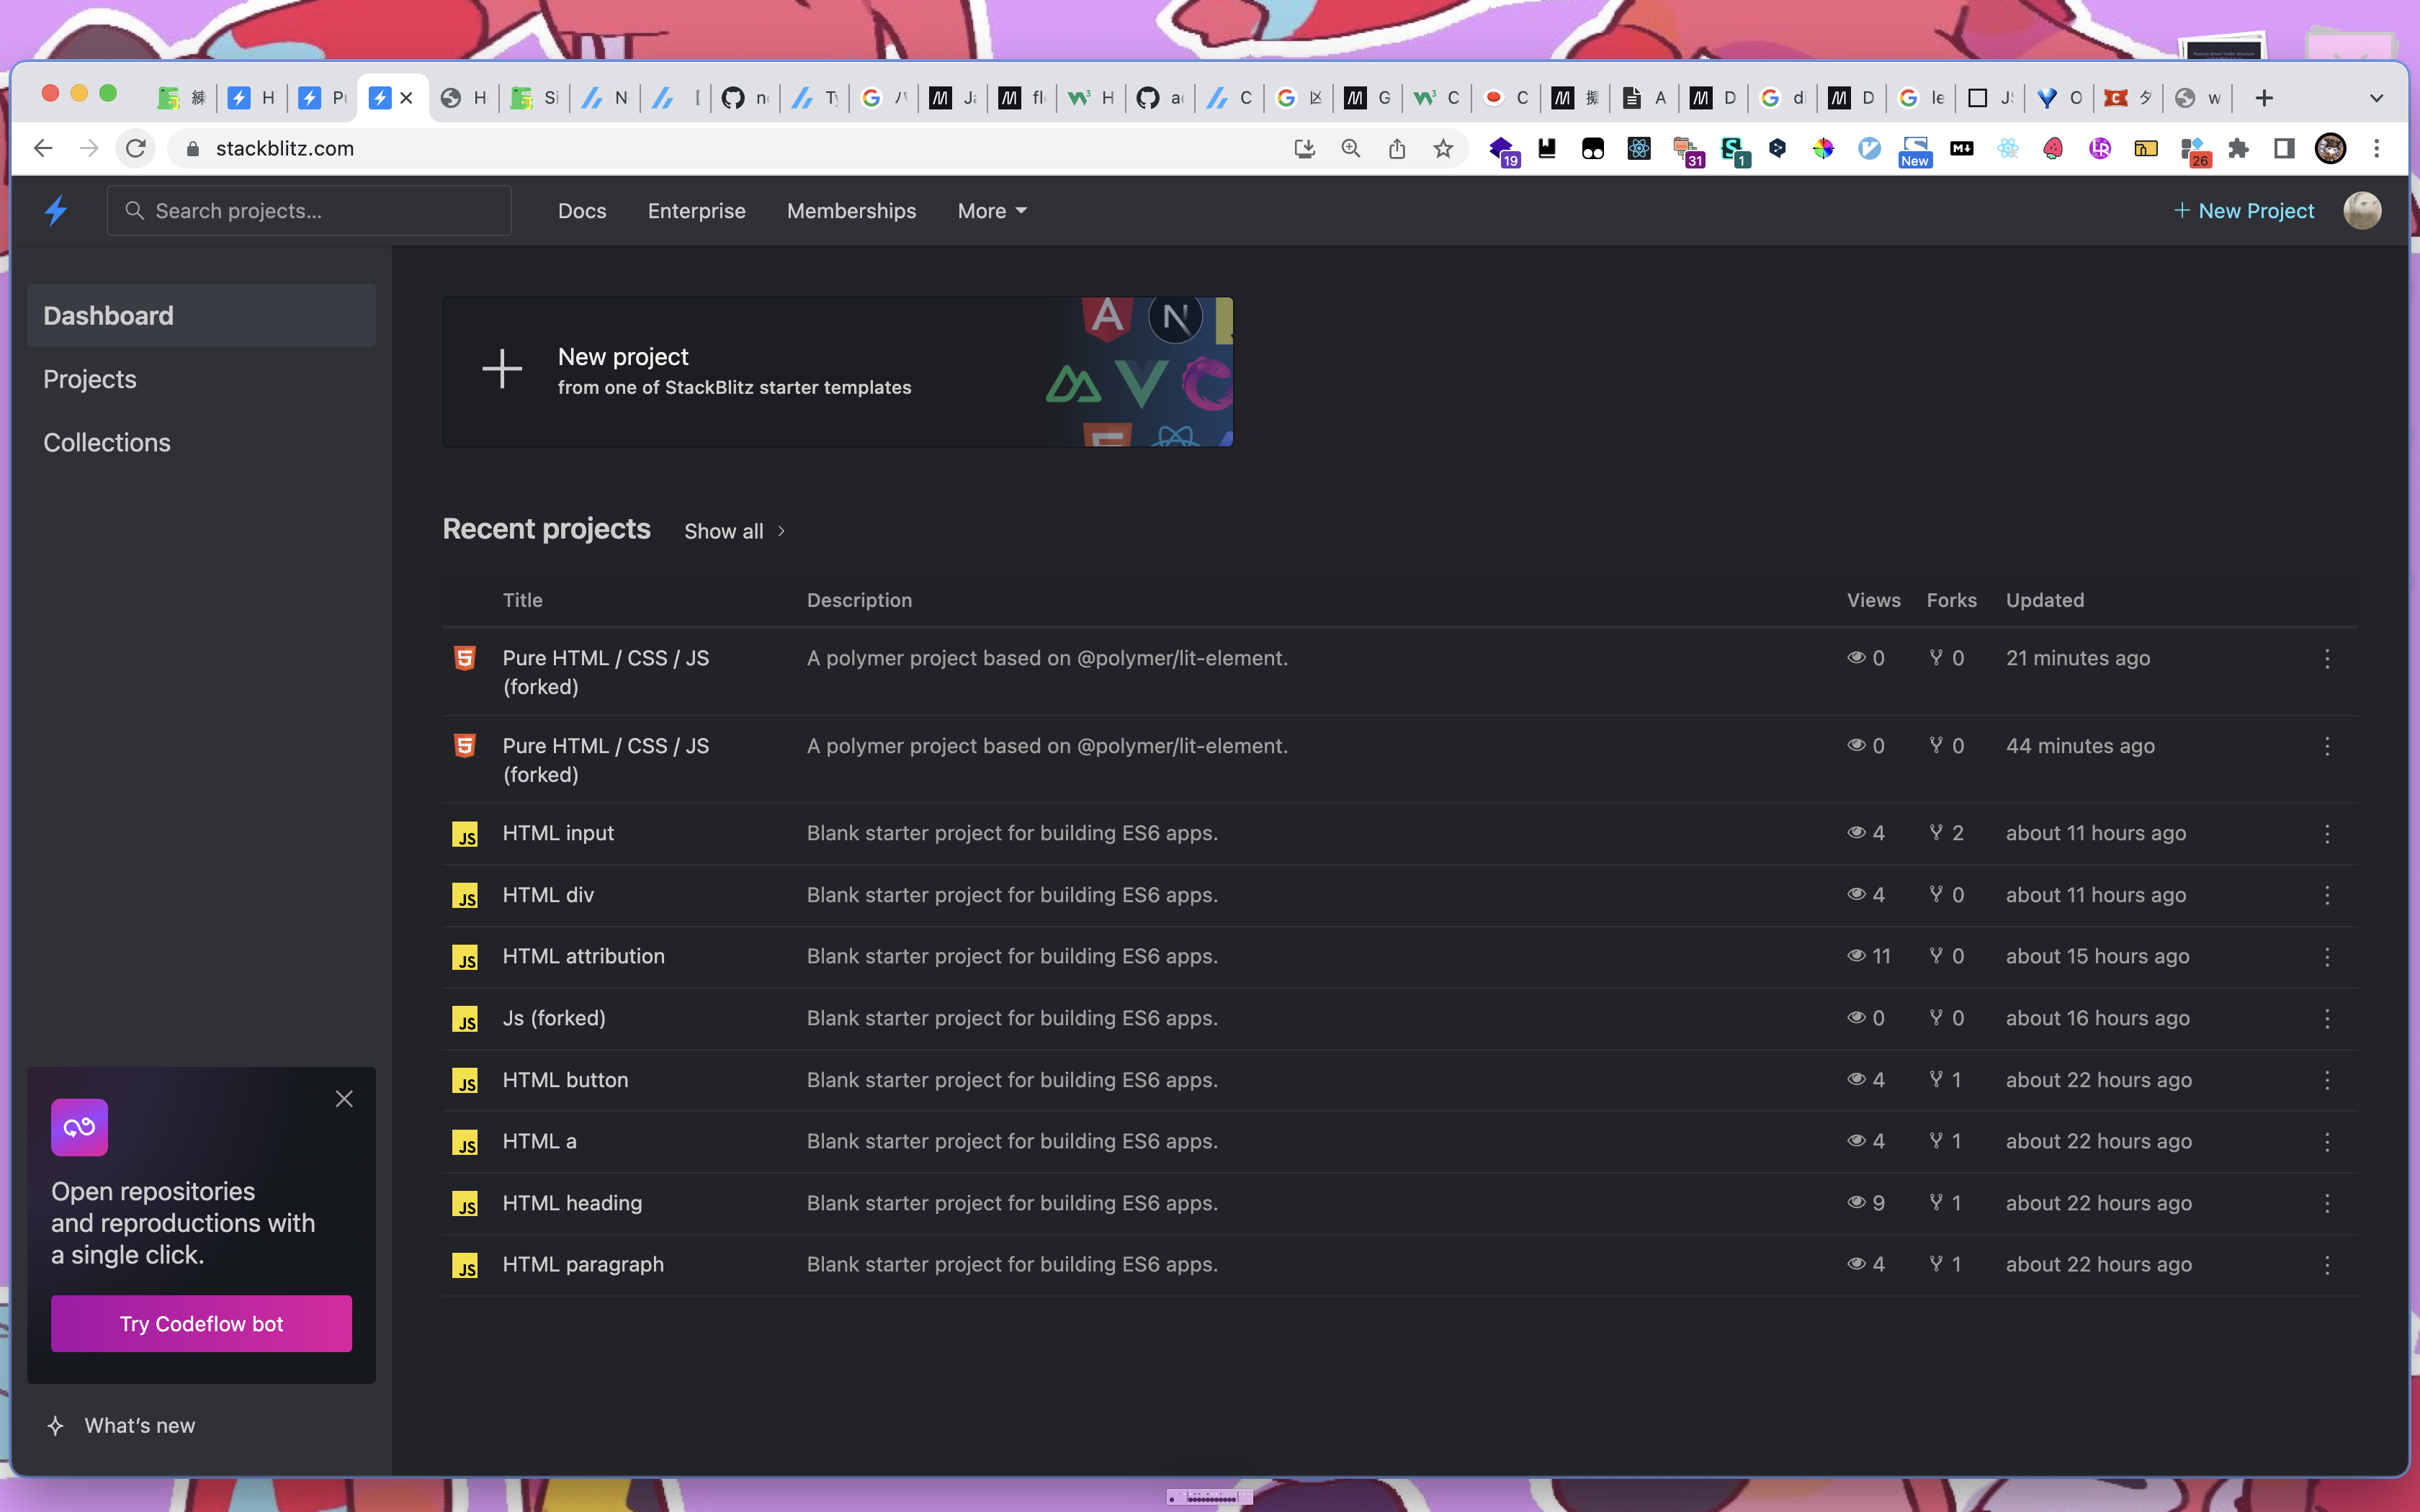Reload the page using browser refresh icon
Image resolution: width=2420 pixels, height=1512 pixels.
136,149
